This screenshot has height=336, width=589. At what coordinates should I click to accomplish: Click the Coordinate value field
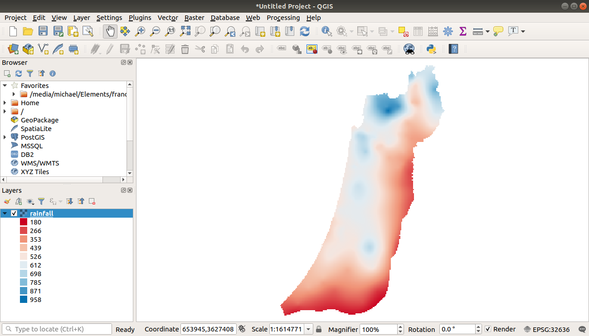click(x=209, y=329)
